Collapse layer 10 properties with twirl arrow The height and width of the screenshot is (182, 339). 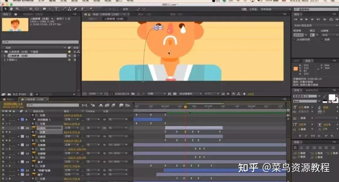[19, 128]
